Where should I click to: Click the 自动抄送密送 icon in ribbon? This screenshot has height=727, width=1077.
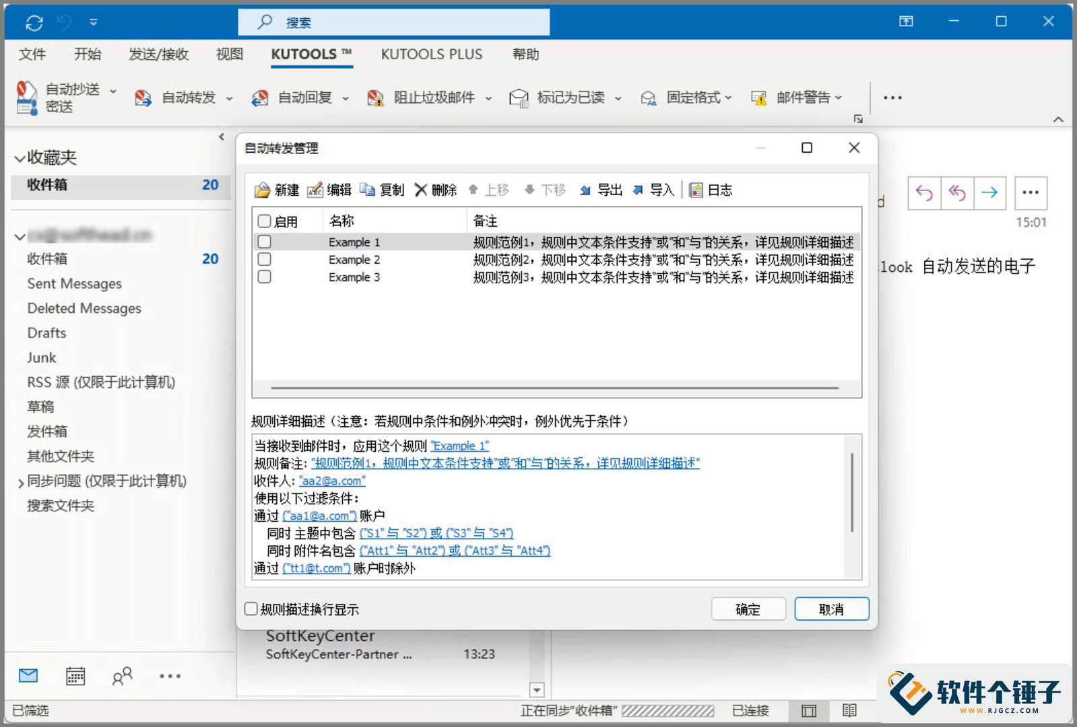coord(26,98)
